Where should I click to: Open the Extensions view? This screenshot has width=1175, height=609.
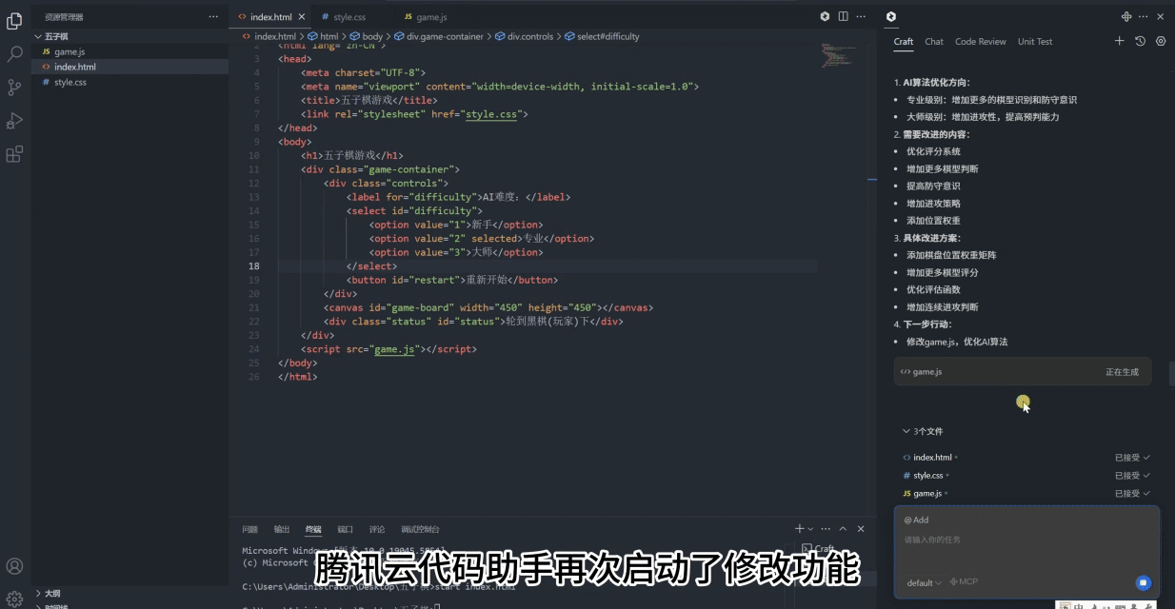coord(14,154)
